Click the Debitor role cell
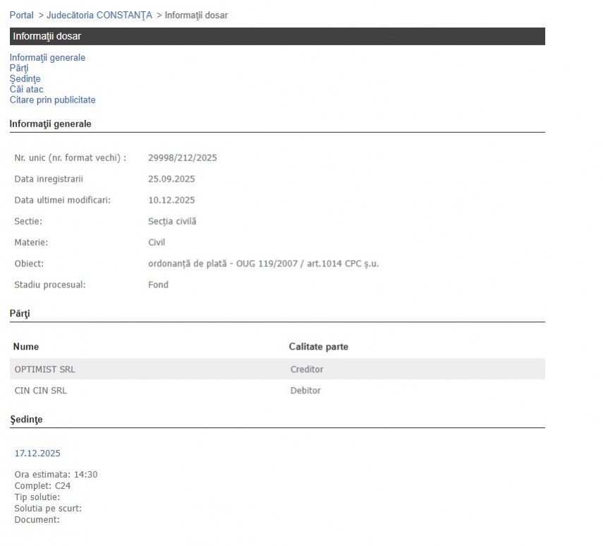The height and width of the screenshot is (546, 603). point(305,391)
